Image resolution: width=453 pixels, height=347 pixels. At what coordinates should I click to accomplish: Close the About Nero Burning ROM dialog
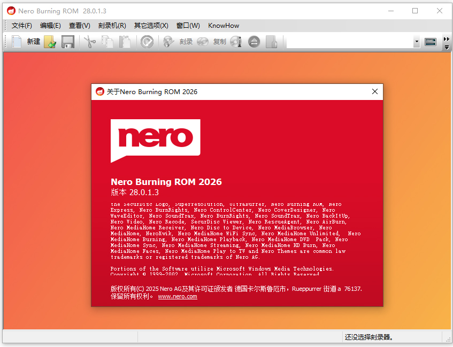(x=374, y=91)
